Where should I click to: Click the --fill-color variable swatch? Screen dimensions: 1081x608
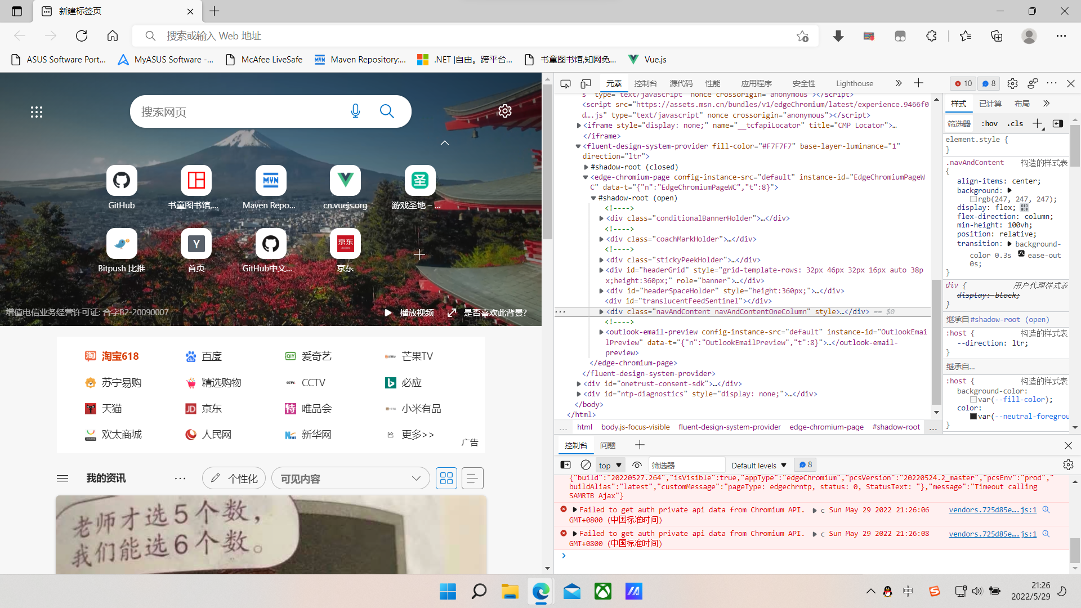click(973, 400)
